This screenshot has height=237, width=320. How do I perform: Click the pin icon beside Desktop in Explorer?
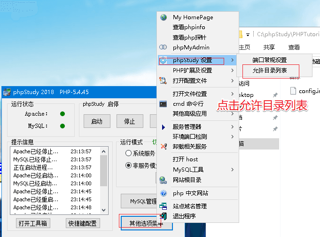click(x=275, y=95)
